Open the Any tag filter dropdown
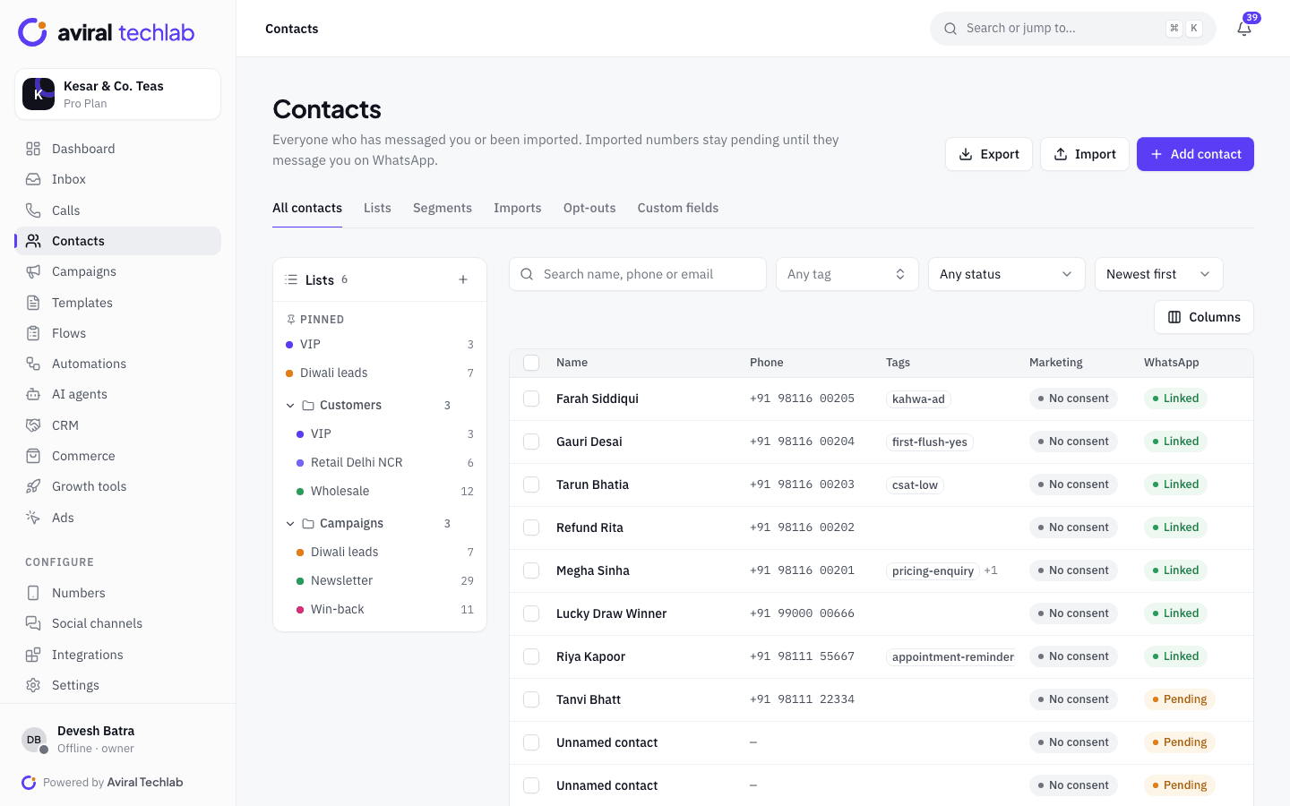Viewport: 1290px width, 806px height. [x=847, y=274]
